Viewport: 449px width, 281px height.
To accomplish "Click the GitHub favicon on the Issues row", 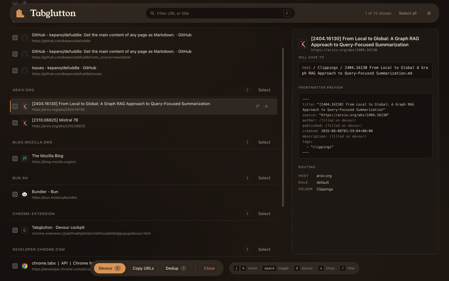I will pyautogui.click(x=25, y=71).
